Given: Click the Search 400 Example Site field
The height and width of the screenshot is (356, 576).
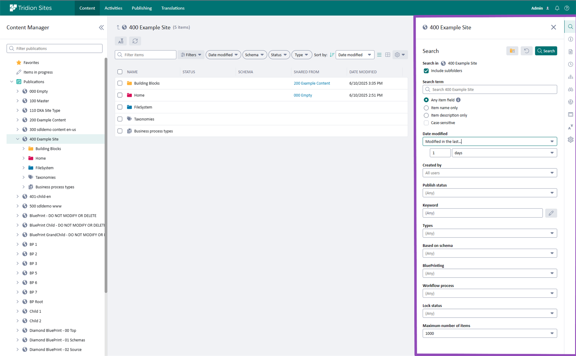Looking at the screenshot, I should click(x=490, y=89).
